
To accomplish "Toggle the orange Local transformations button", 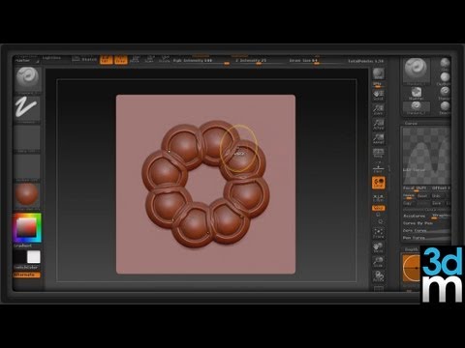I will tap(378, 183).
